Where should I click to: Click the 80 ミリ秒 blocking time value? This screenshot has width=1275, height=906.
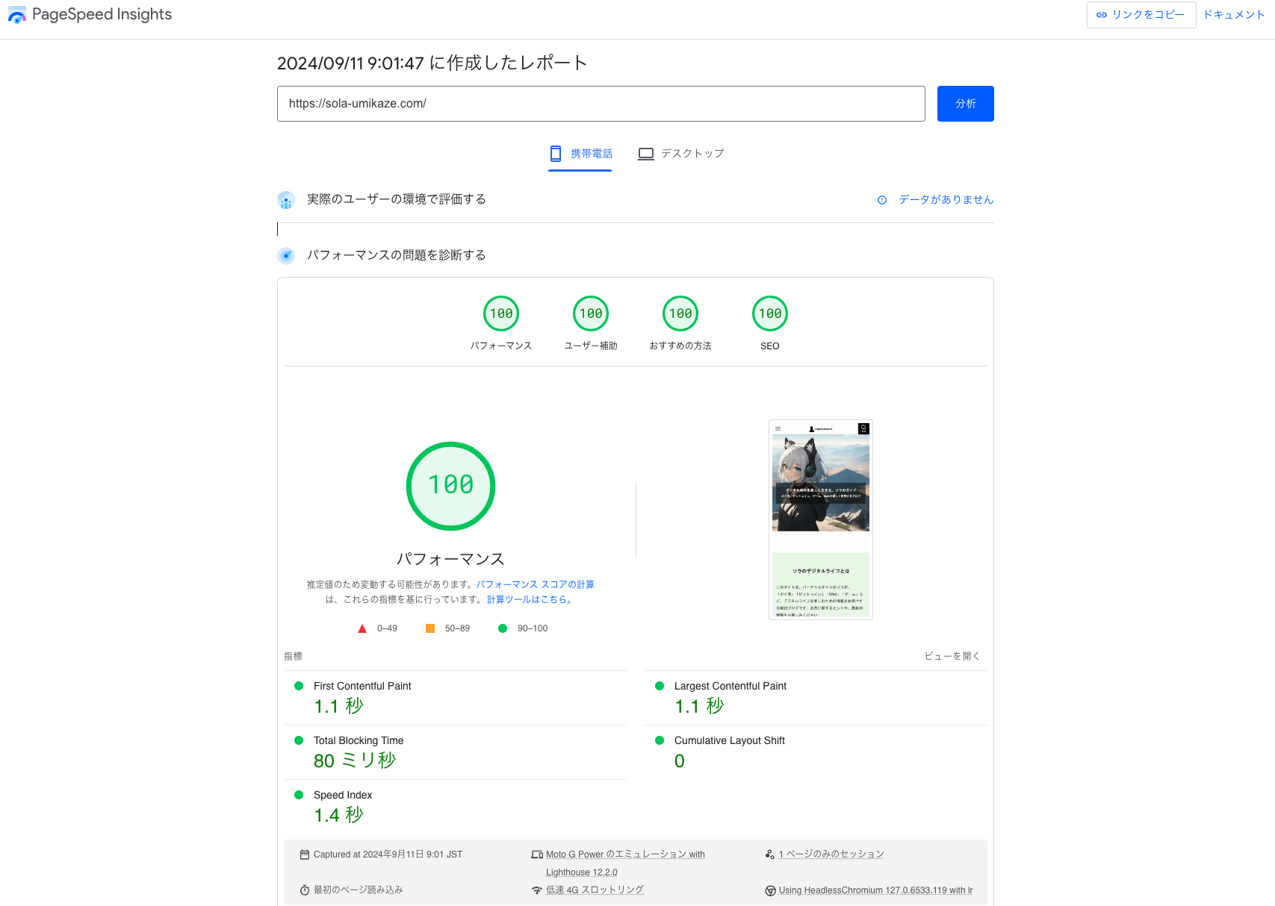(x=355, y=760)
